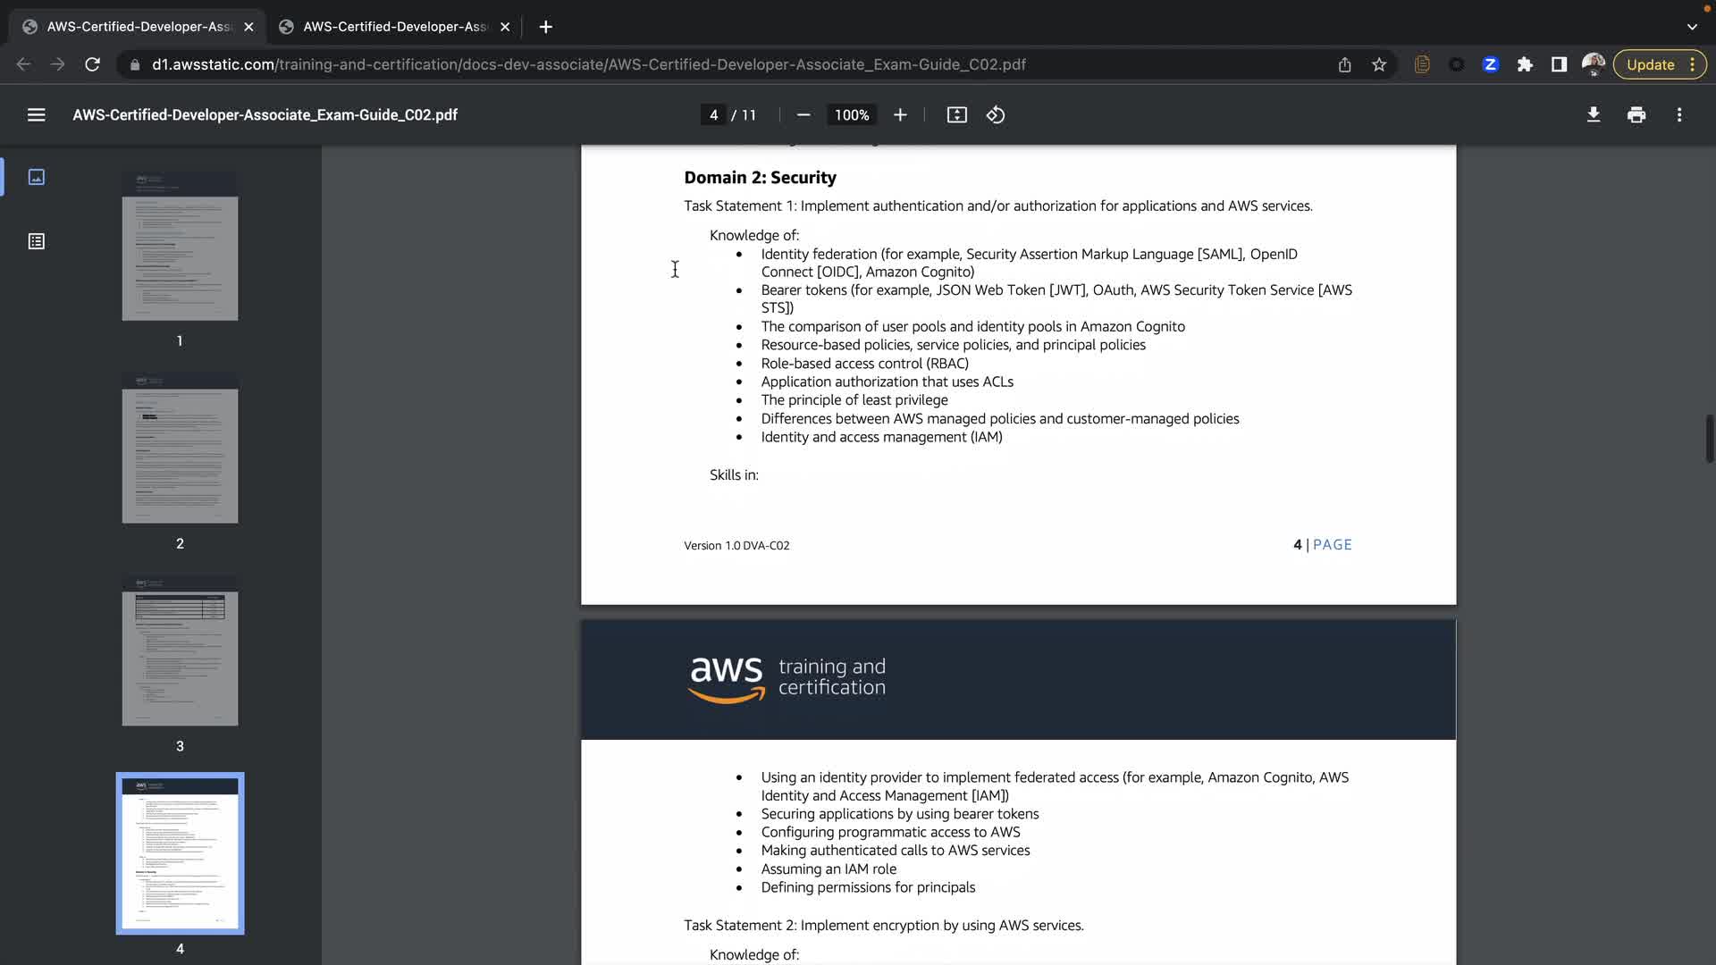Click the Update browser button
Viewport: 1716px width, 965px height.
click(x=1650, y=64)
